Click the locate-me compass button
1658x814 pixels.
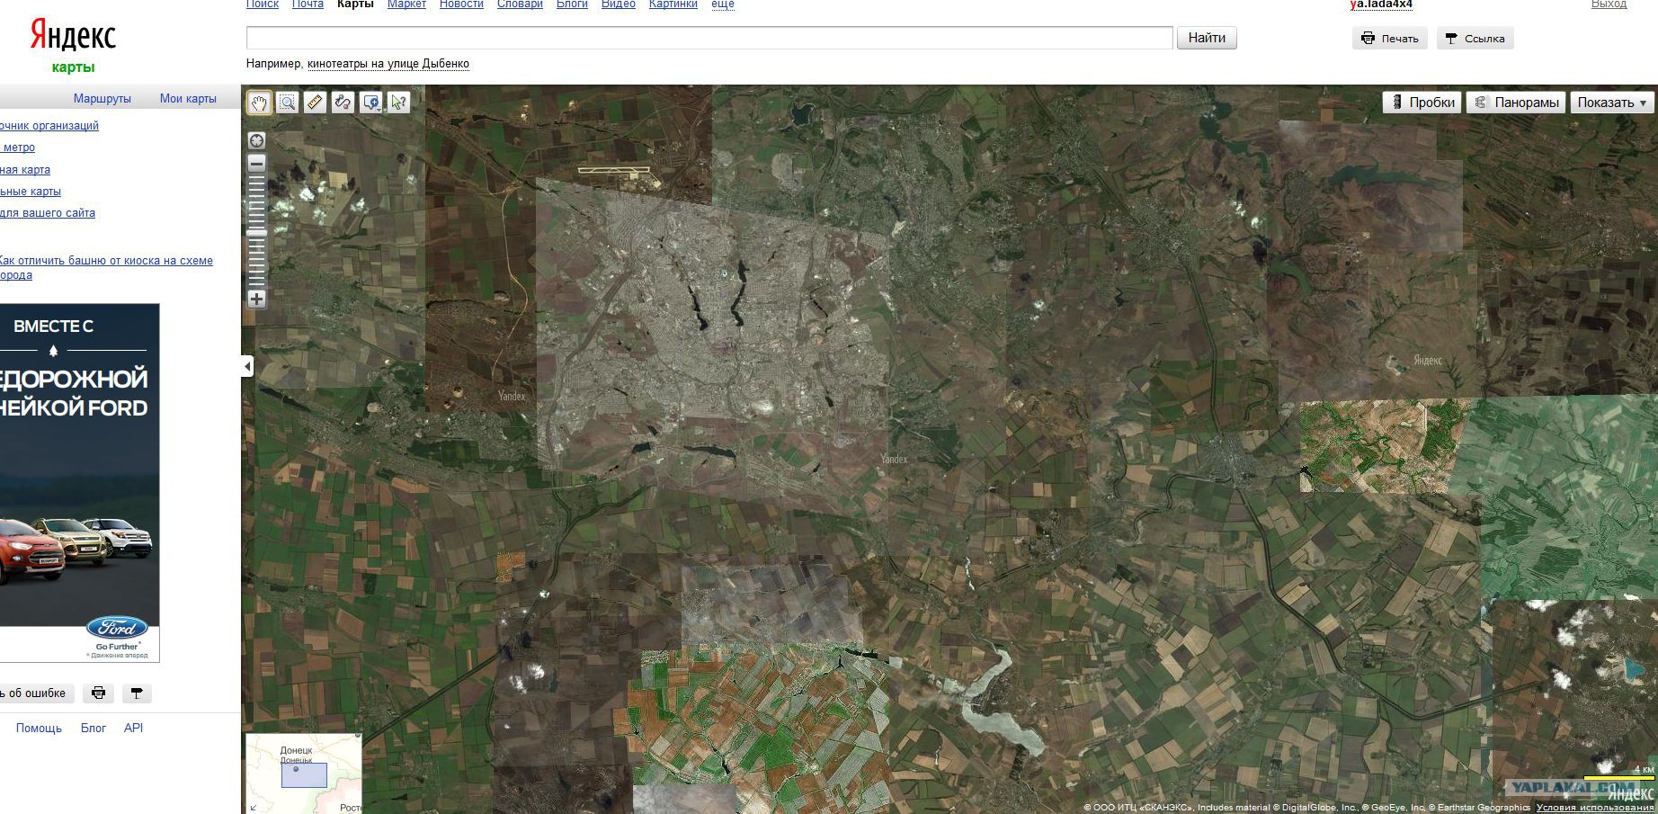point(257,140)
